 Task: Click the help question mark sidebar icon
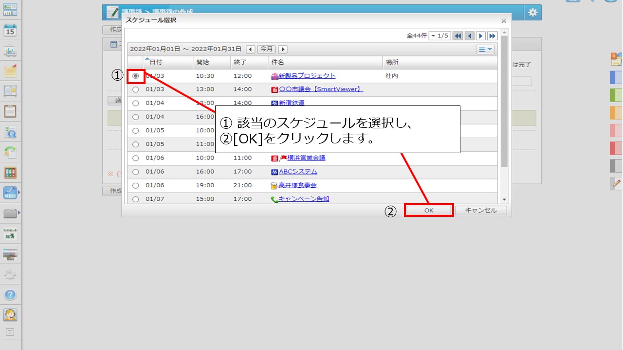10,295
